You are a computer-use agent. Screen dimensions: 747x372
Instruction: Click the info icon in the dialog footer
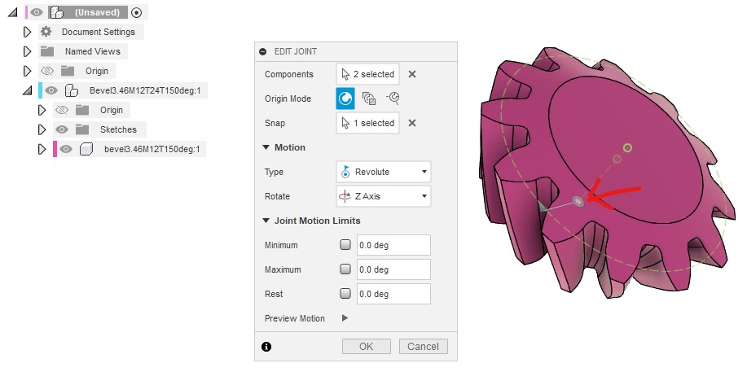pyautogui.click(x=266, y=347)
